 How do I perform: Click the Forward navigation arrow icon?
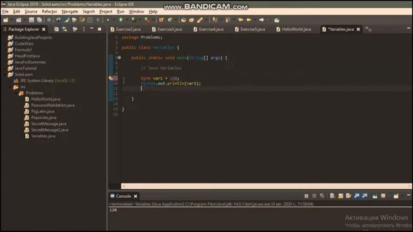point(261,20)
